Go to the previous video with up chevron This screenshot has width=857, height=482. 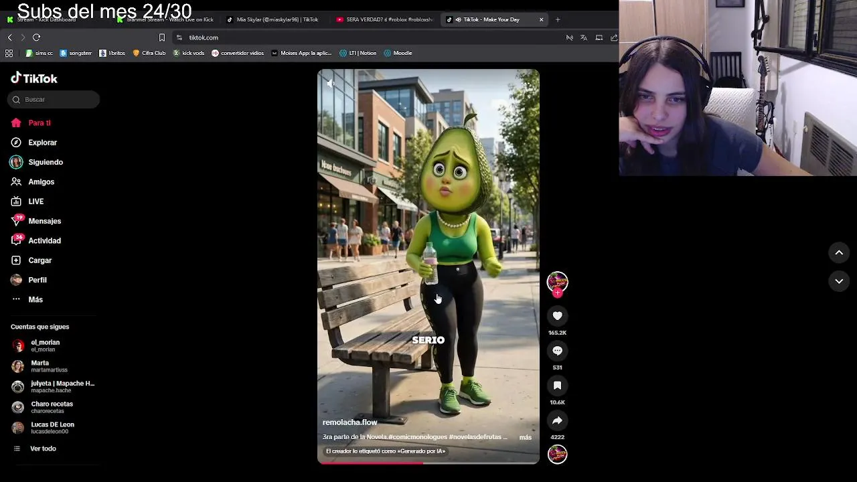coord(839,252)
